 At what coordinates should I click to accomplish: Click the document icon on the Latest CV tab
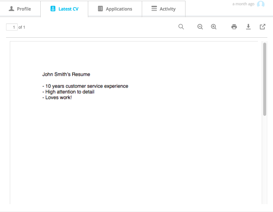[53, 9]
